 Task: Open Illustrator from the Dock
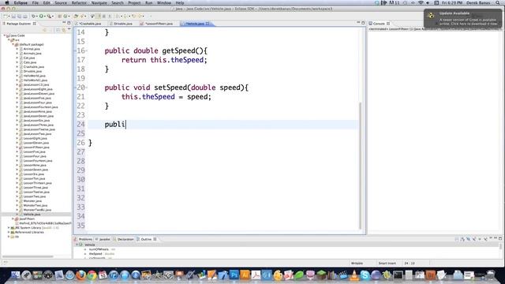(245, 275)
